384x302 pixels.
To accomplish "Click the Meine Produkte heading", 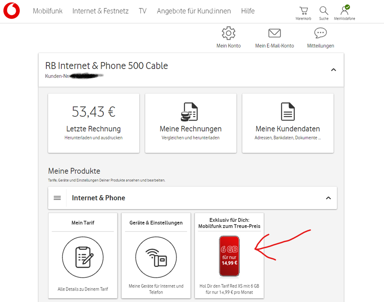I will point(74,171).
